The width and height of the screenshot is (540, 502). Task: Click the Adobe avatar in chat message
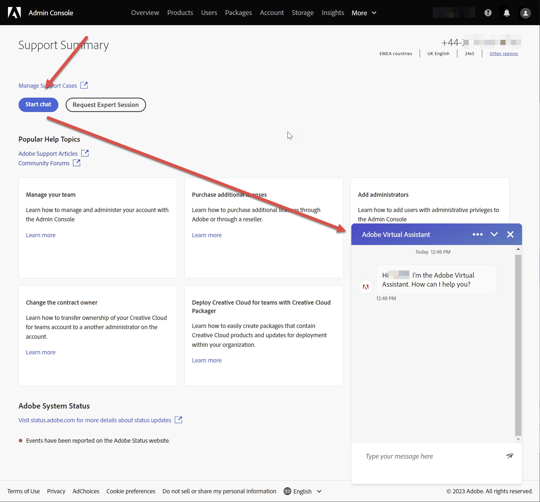coord(365,287)
